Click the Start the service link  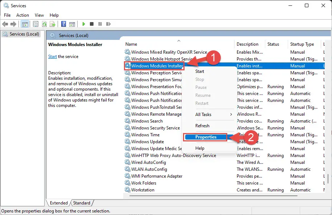point(53,57)
